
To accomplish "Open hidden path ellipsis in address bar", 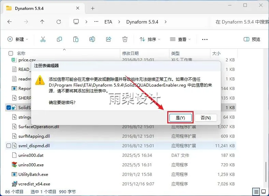I will point(96,22).
